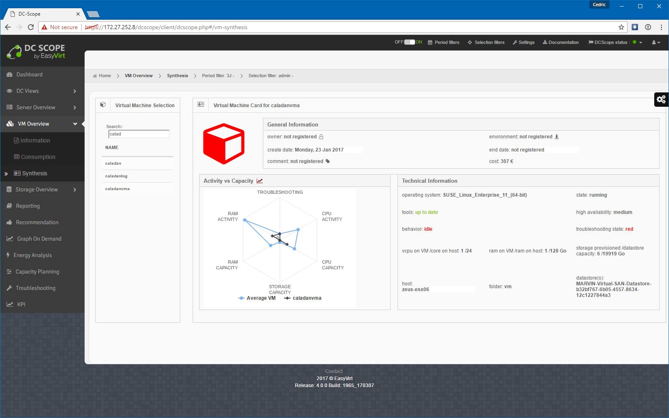
Task: Click the environment icon next to not registered
Action: point(557,137)
